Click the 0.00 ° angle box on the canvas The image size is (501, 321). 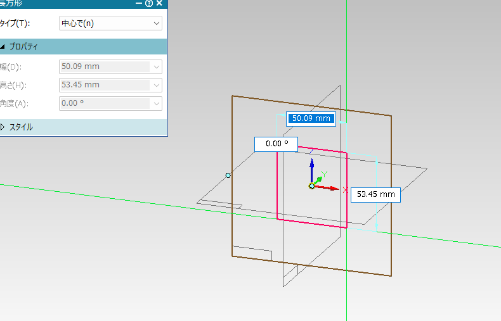[x=277, y=144]
